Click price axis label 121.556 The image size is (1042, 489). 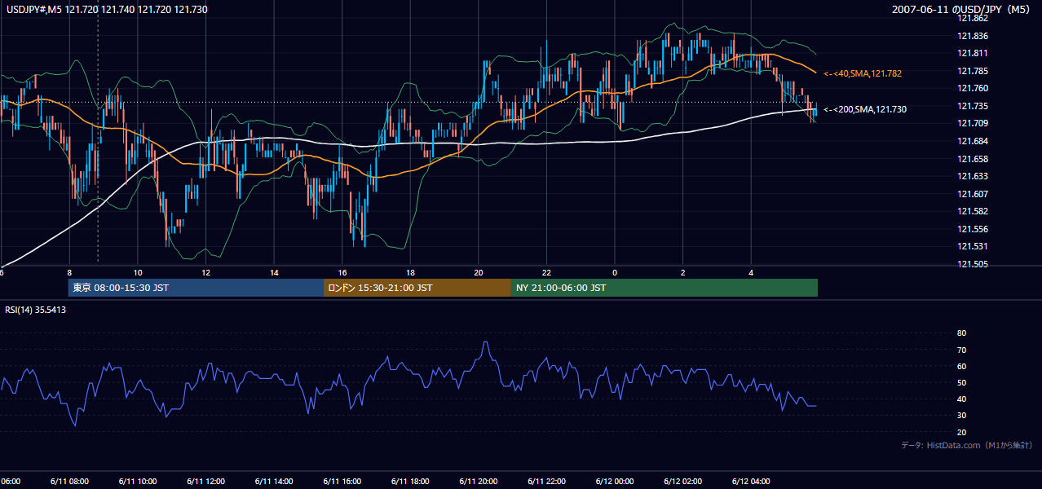(x=972, y=229)
